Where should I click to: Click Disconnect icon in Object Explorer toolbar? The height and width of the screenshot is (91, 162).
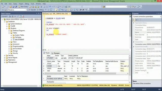click(12, 16)
